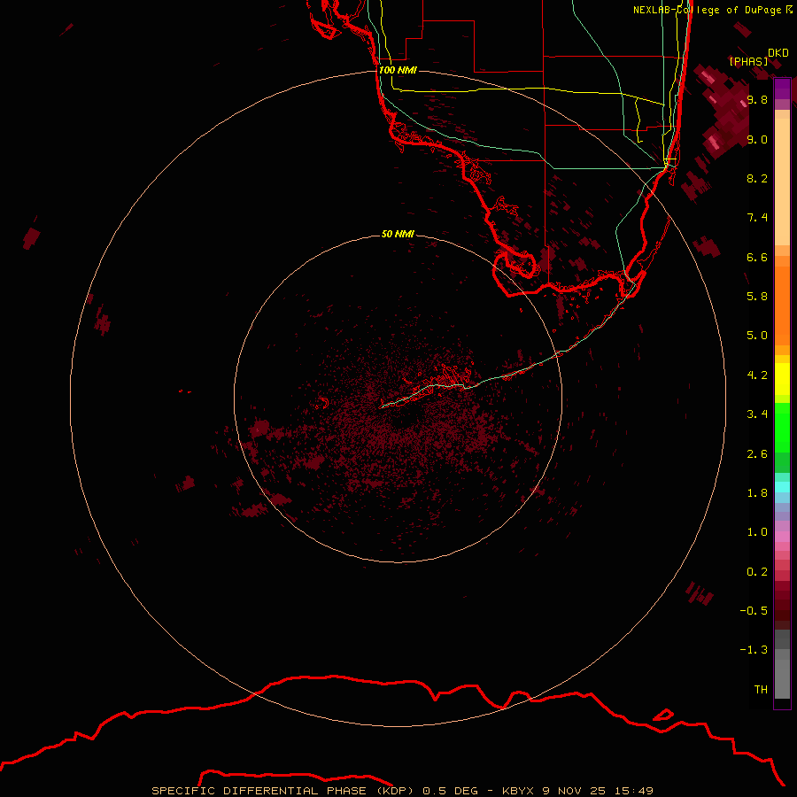This screenshot has width=797, height=797.
Task: Click the TH threshold label
Action: point(761,690)
